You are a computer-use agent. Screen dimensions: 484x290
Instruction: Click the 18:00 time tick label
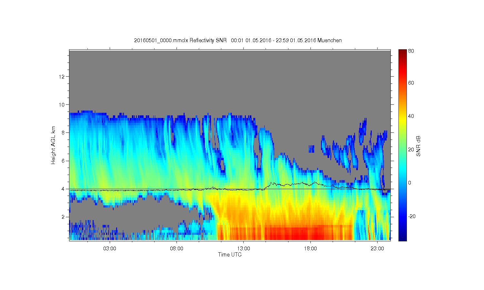310,249
